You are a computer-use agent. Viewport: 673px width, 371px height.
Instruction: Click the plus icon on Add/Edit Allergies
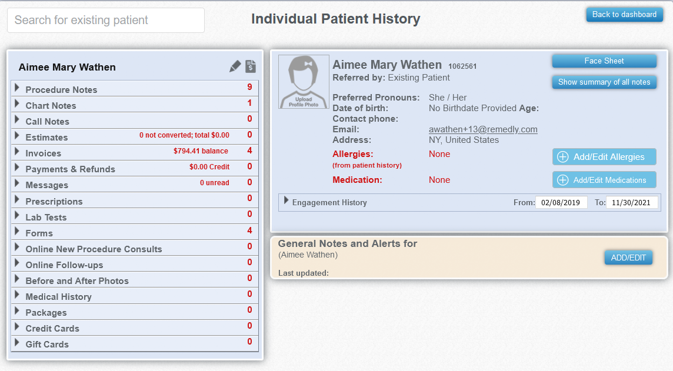(x=562, y=157)
